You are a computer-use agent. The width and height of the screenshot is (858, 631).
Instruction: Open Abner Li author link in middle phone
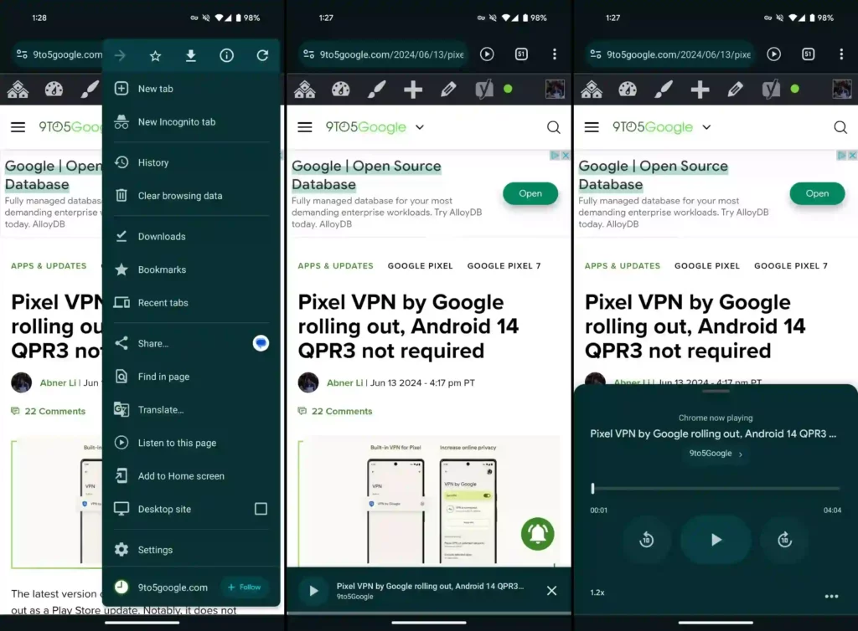point(344,383)
